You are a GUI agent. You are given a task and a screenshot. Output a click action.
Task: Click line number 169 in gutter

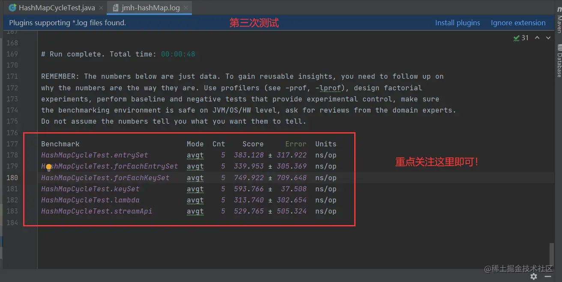12,54
